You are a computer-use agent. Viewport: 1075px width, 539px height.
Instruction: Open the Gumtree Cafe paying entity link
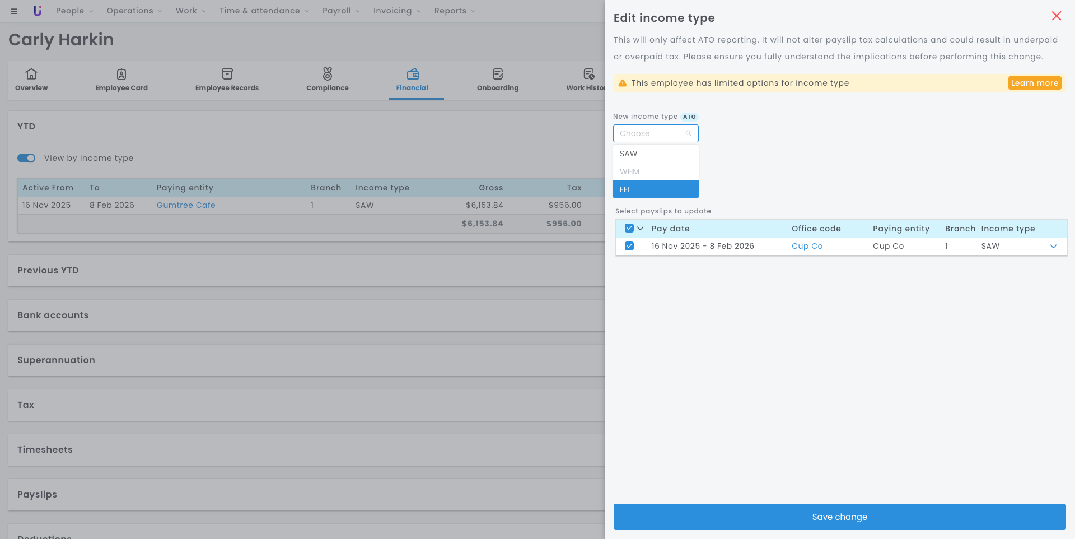[x=186, y=205]
